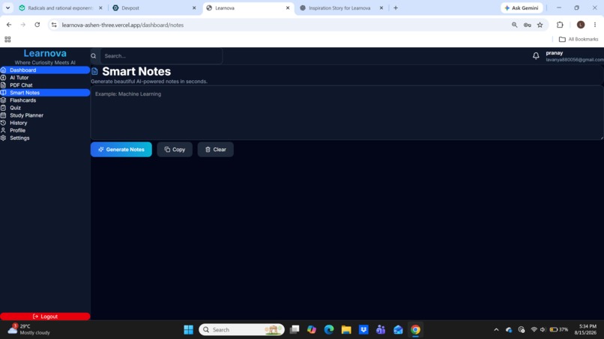Open the browser zoom icon
604x339 pixels.
point(514,25)
